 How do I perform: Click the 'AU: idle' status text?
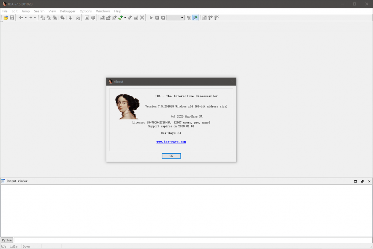(x=9, y=246)
